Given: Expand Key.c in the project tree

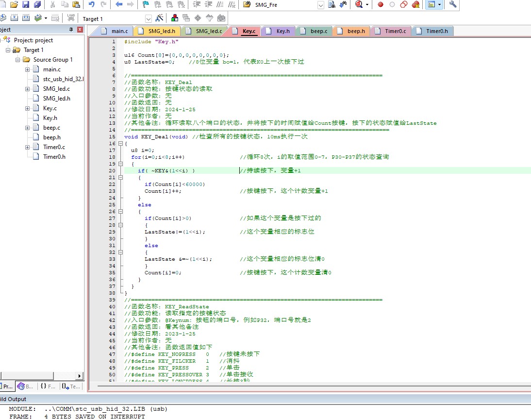Looking at the screenshot, I should (x=28, y=108).
